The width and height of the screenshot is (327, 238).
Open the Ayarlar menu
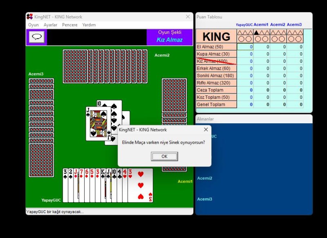click(50, 25)
